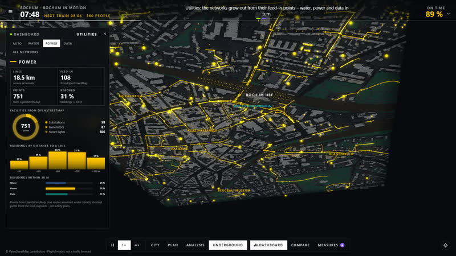Set playback speed to 4×
Screen dimensions: 456x256
tap(137, 245)
